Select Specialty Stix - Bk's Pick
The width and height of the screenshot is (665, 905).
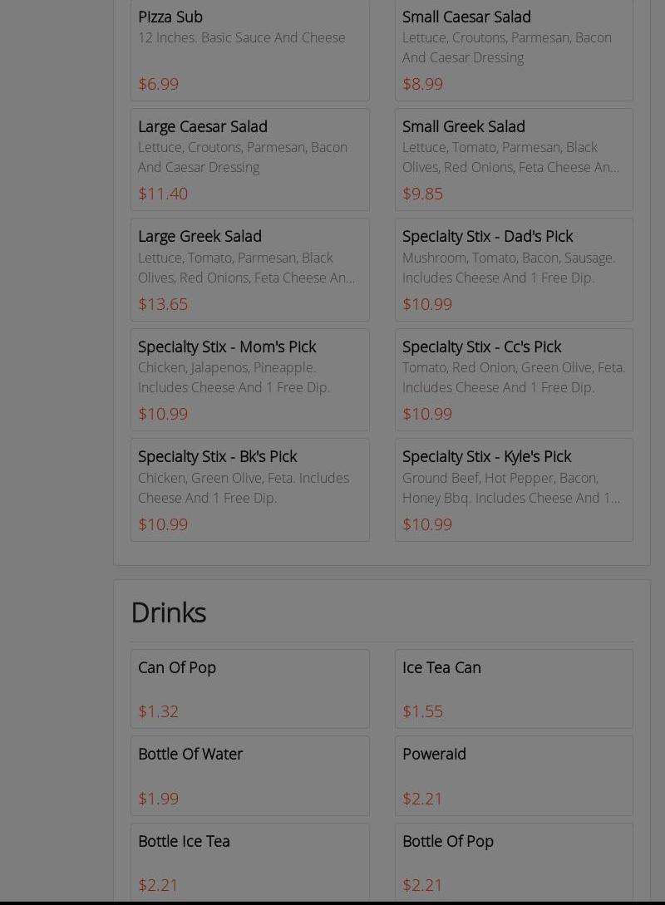pyautogui.click(x=249, y=489)
